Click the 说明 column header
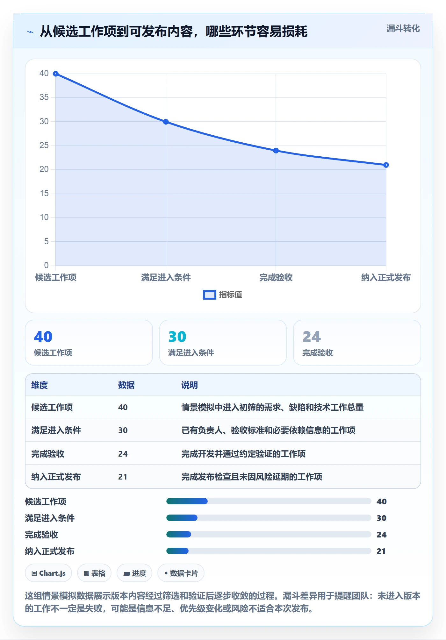The height and width of the screenshot is (640, 446). pyautogui.click(x=190, y=385)
